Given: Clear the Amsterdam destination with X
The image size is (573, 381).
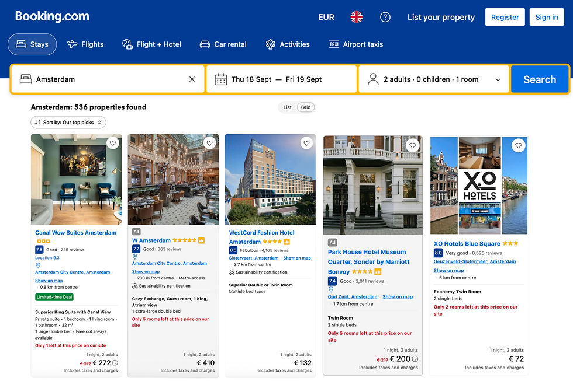Looking at the screenshot, I should click(x=192, y=79).
